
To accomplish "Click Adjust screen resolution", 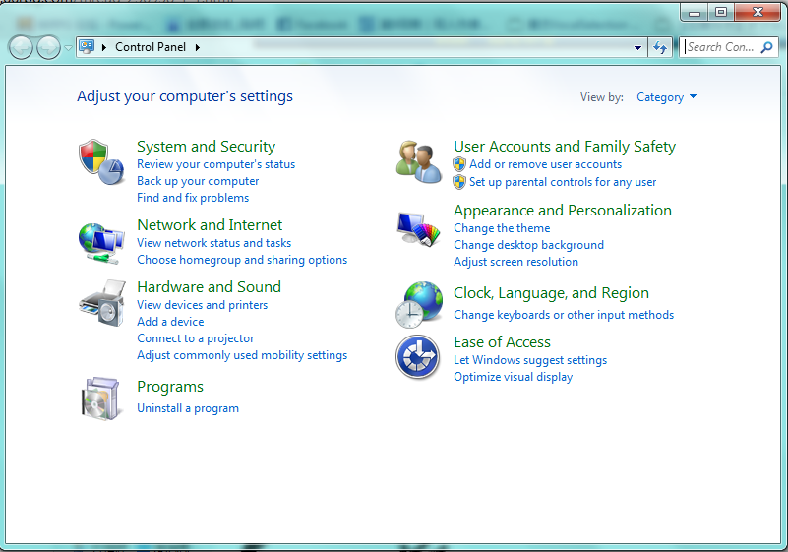I will tap(516, 262).
